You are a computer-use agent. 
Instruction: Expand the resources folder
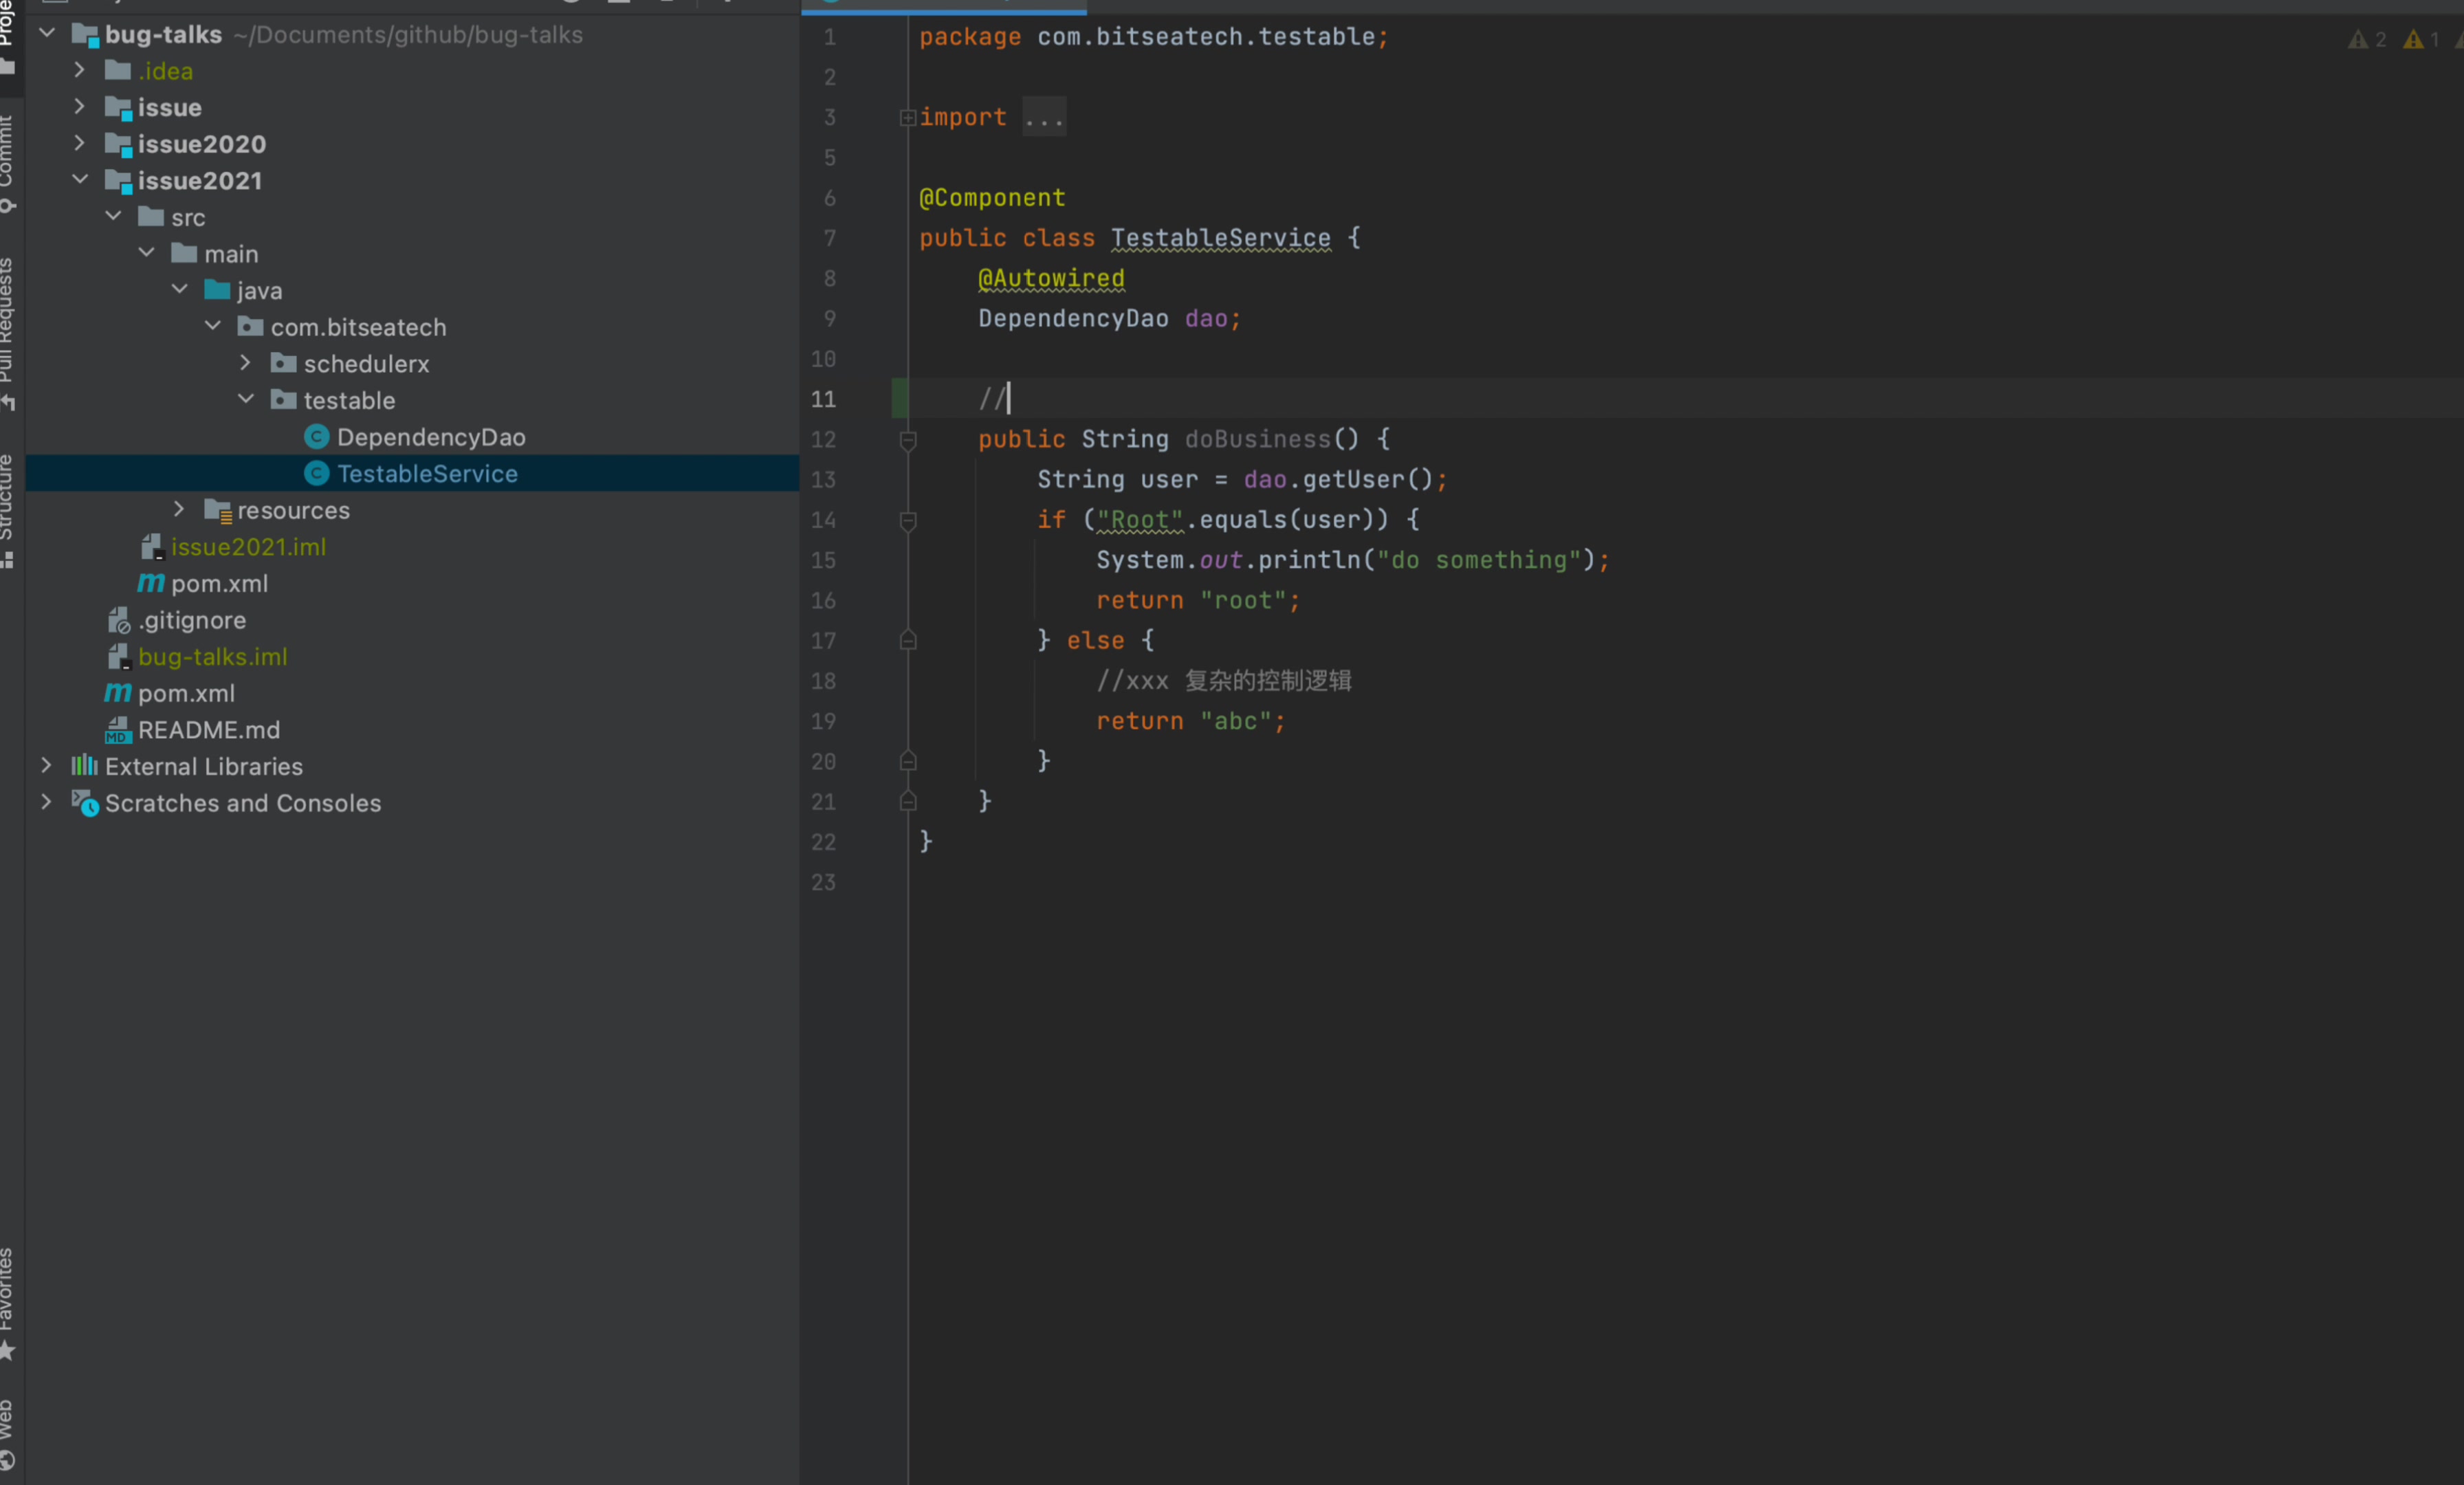coord(179,510)
